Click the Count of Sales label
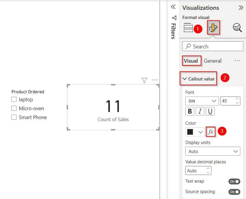The image size is (246, 199). coord(113,119)
